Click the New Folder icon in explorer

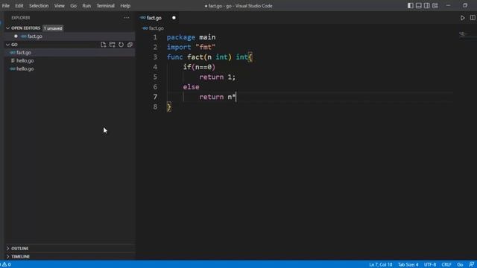tap(113, 45)
